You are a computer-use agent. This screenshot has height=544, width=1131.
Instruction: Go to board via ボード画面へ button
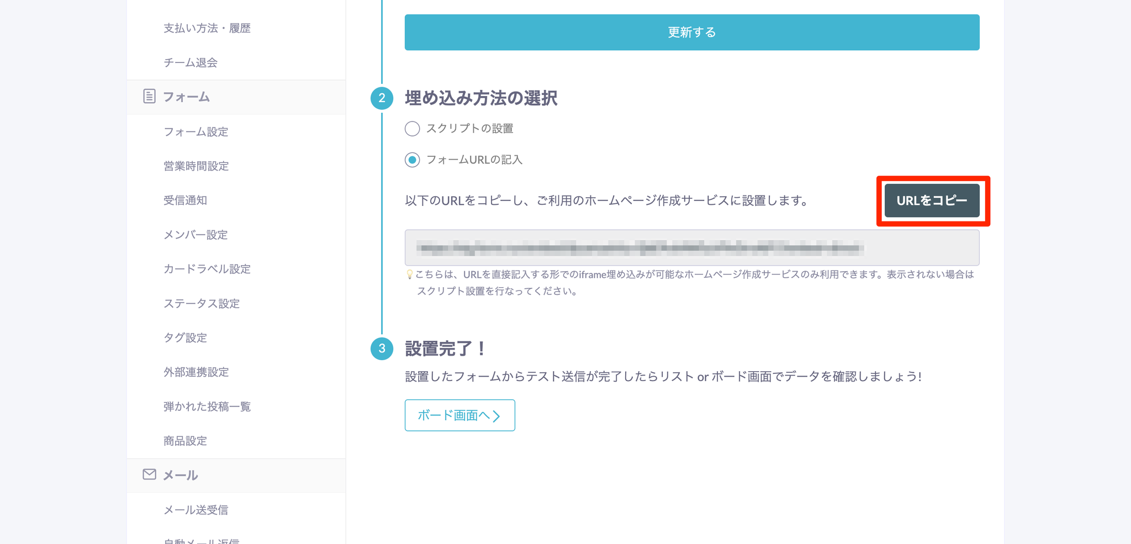click(x=460, y=415)
